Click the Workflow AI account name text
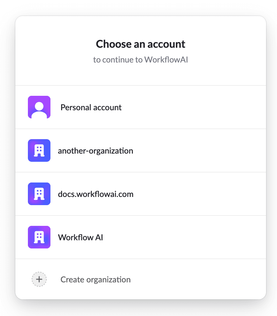 tap(80, 237)
